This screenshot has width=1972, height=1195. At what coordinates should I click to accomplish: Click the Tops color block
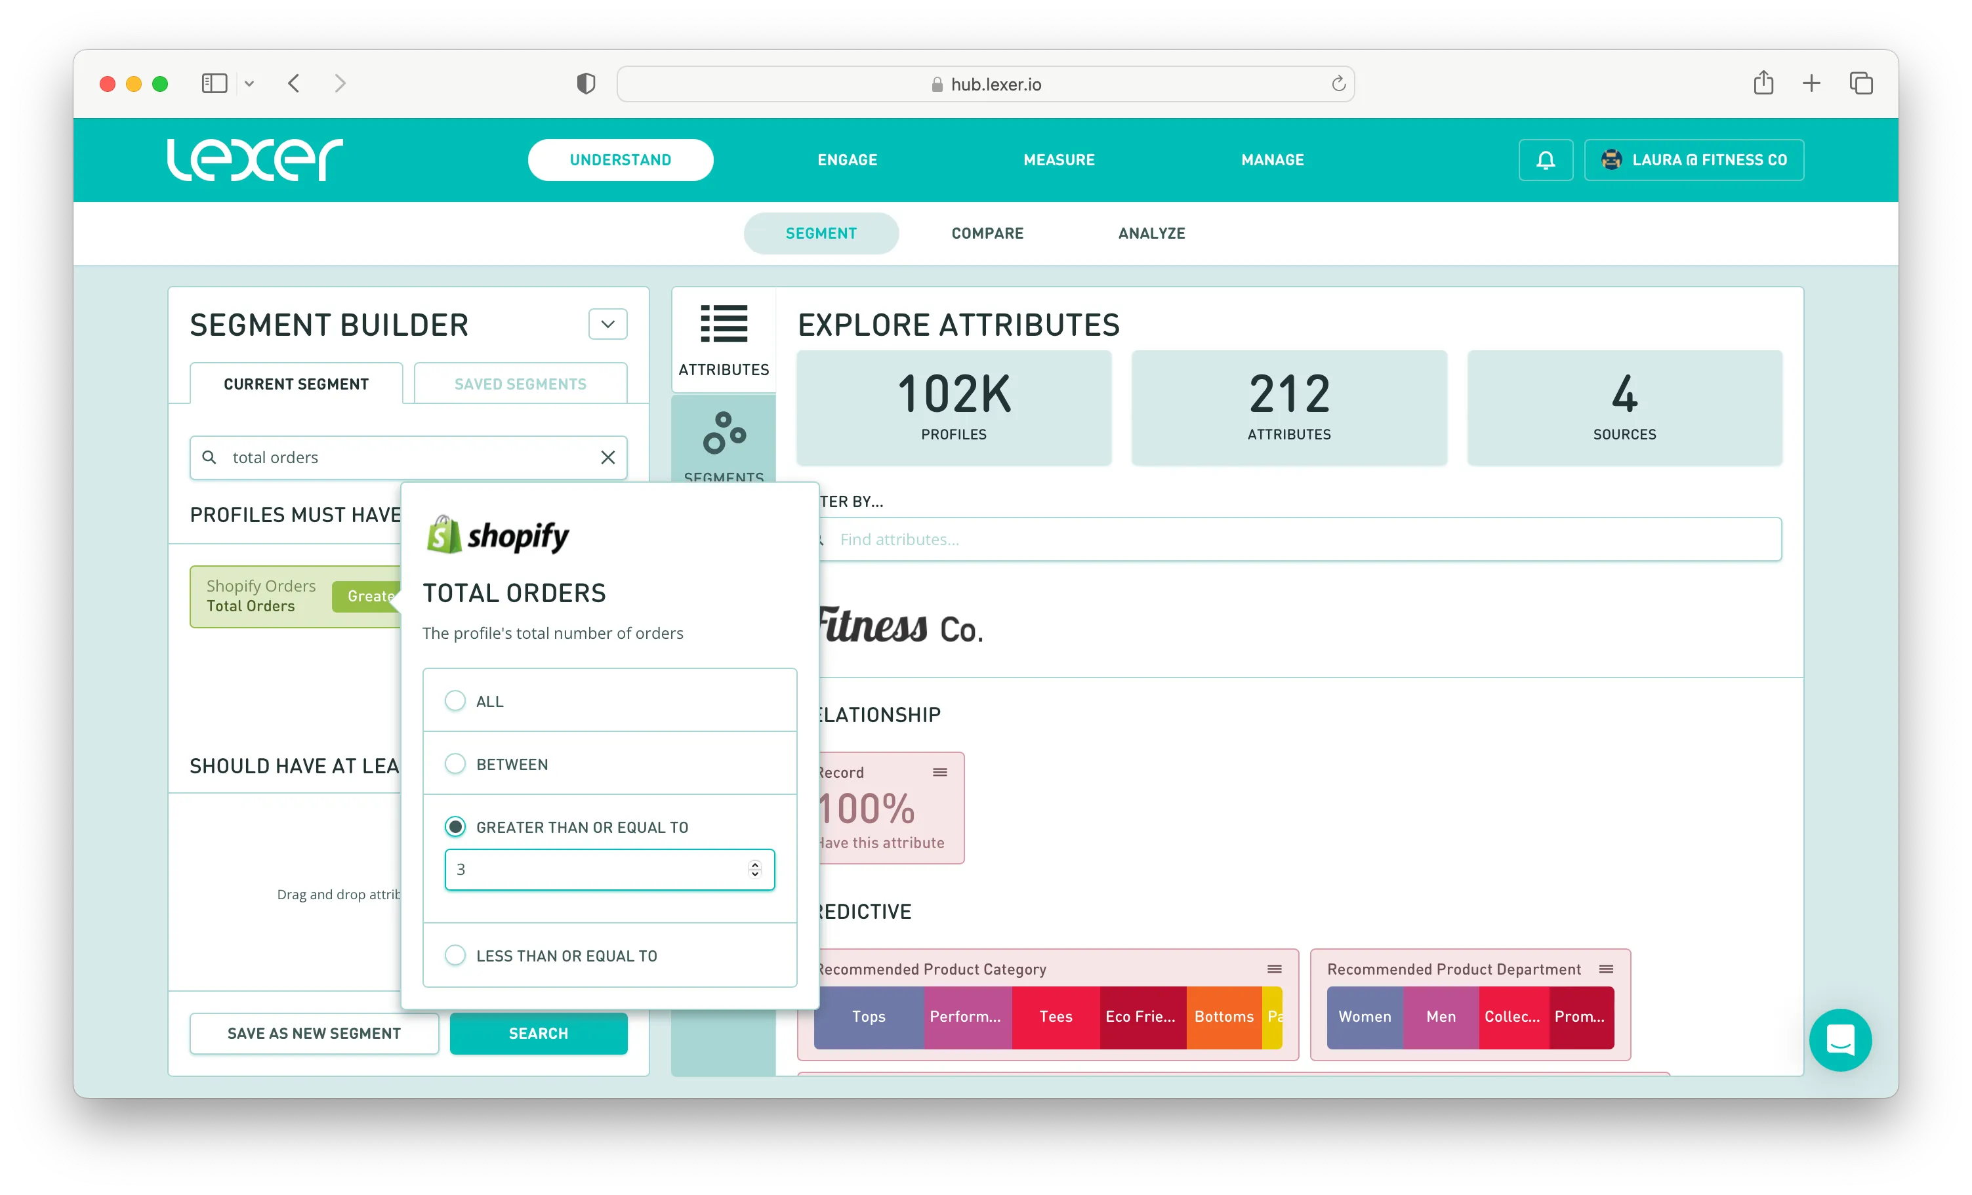pos(869,1017)
